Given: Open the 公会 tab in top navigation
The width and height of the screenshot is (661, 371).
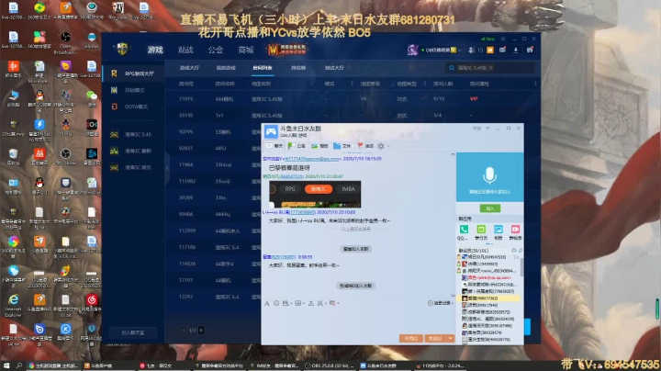Looking at the screenshot, I should pos(216,50).
